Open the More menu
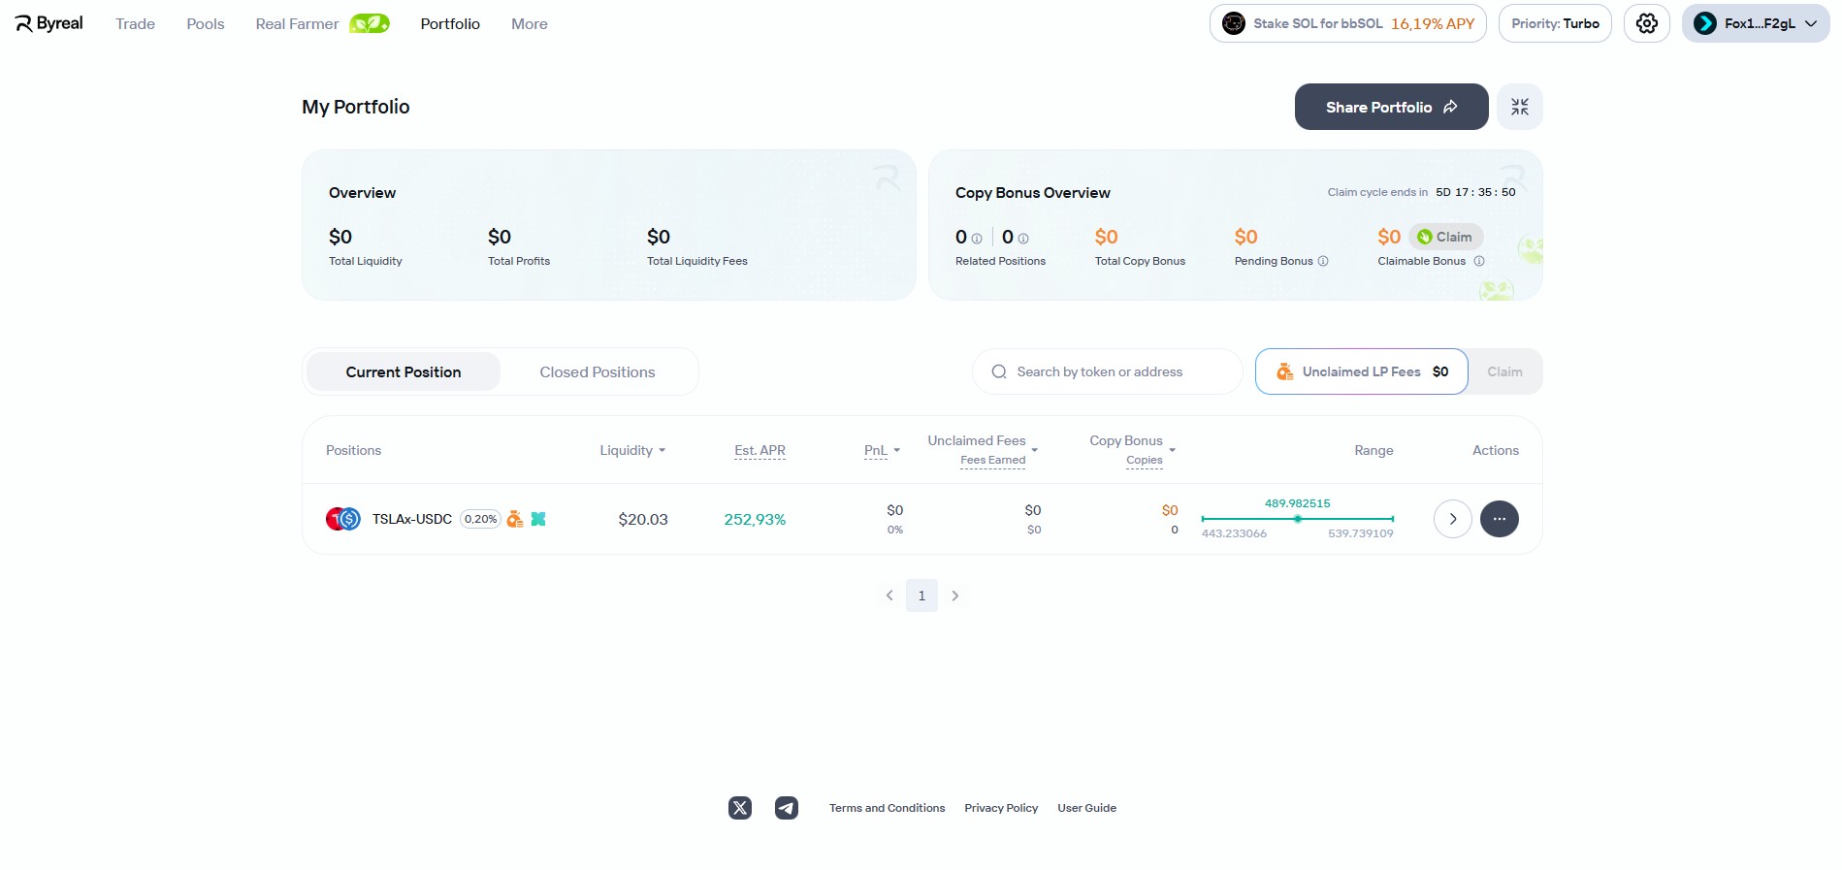The height and width of the screenshot is (870, 1842). click(x=530, y=24)
